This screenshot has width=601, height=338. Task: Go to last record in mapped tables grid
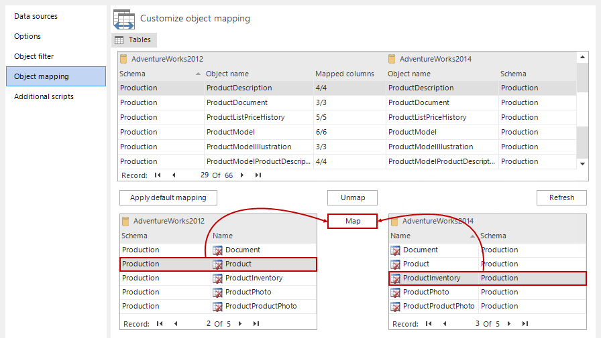[258, 175]
